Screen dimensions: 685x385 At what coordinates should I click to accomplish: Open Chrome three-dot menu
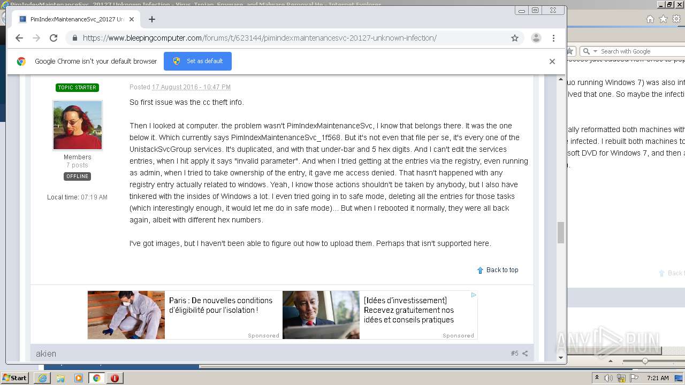click(553, 38)
